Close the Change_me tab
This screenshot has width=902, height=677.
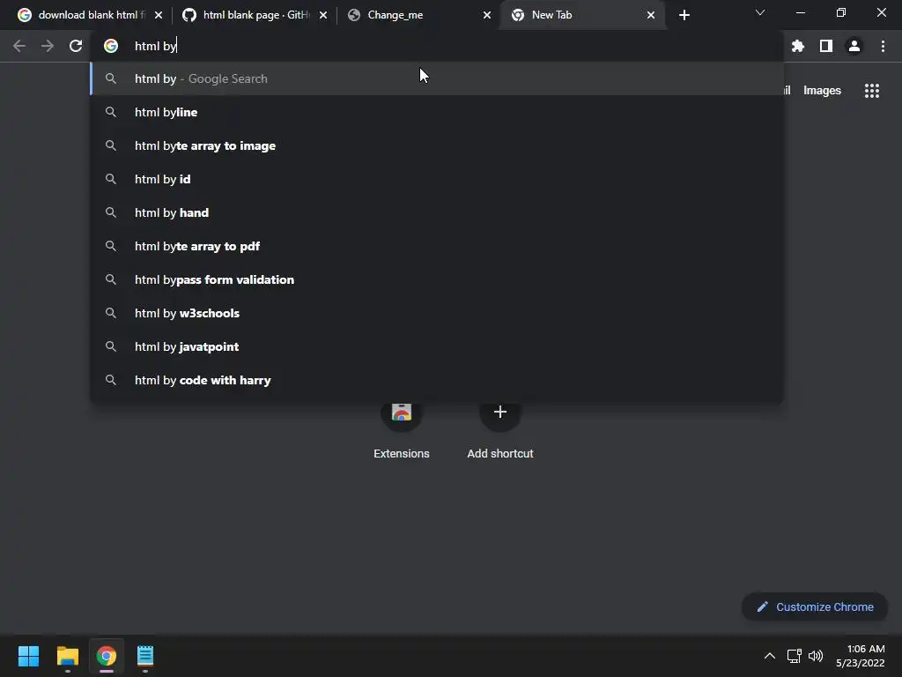coord(487,15)
